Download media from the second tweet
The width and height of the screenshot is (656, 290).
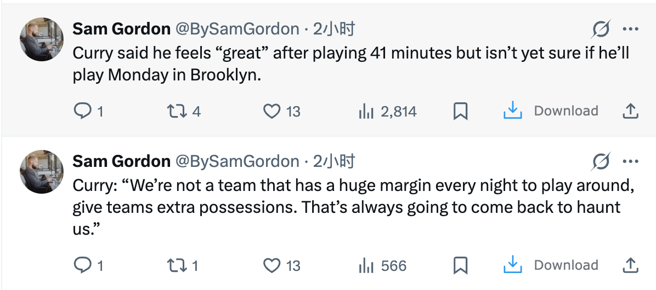(x=511, y=265)
